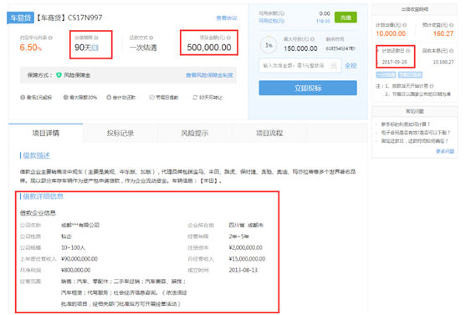Click the blue 立即投标 button
The width and height of the screenshot is (466, 315).
point(308,88)
